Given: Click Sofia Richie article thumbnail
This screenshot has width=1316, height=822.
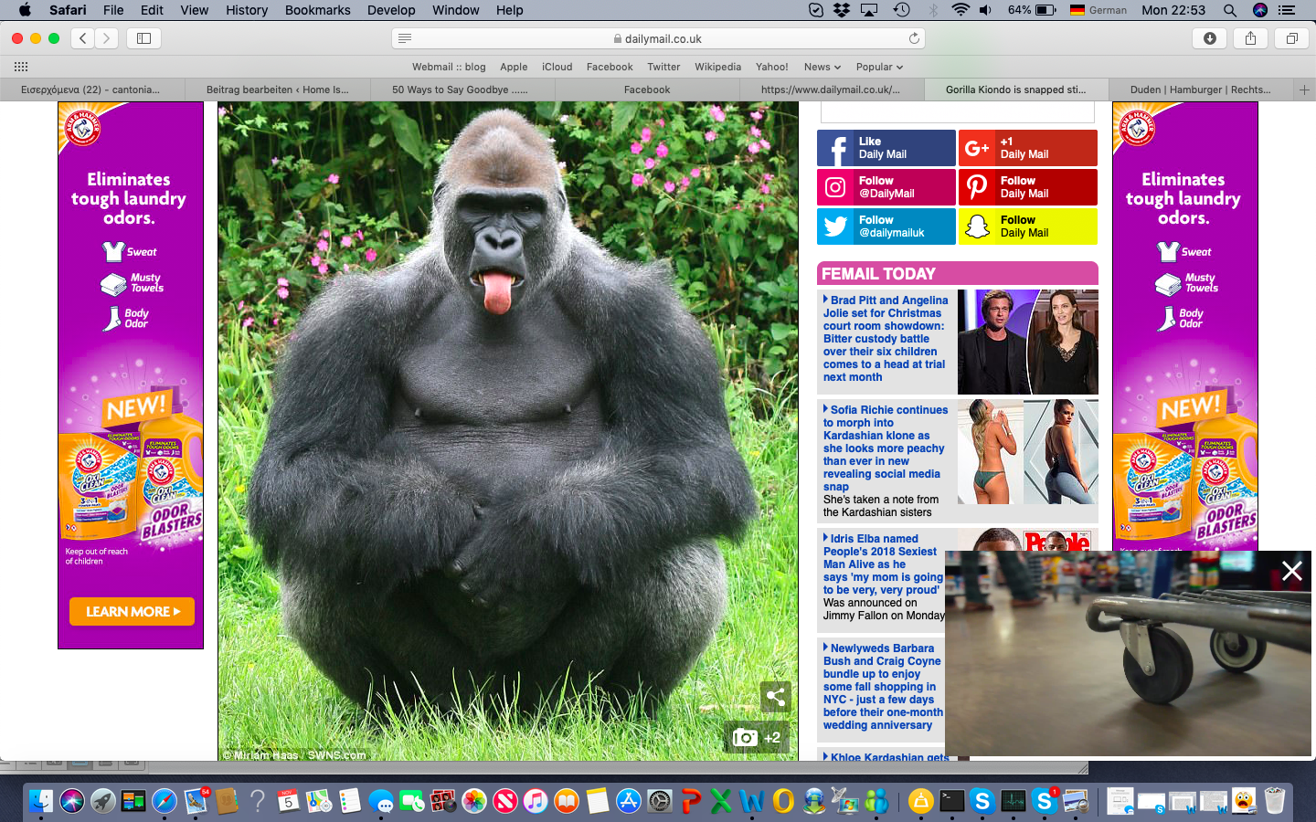Looking at the screenshot, I should (x=1028, y=452).
